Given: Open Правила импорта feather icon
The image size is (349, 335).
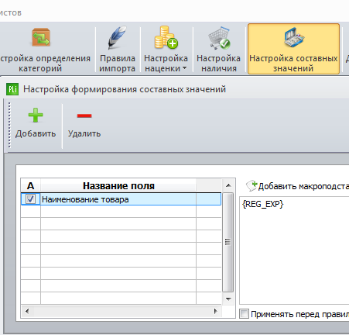Looking at the screenshot, I should (x=117, y=38).
